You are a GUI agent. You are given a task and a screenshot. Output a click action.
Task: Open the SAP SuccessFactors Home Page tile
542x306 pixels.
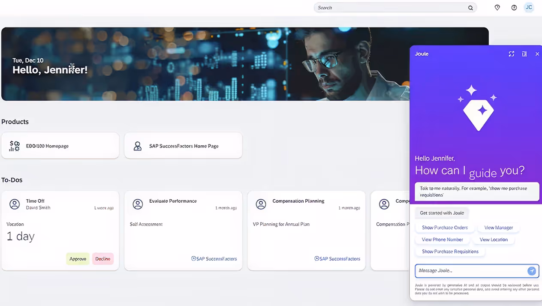click(183, 146)
